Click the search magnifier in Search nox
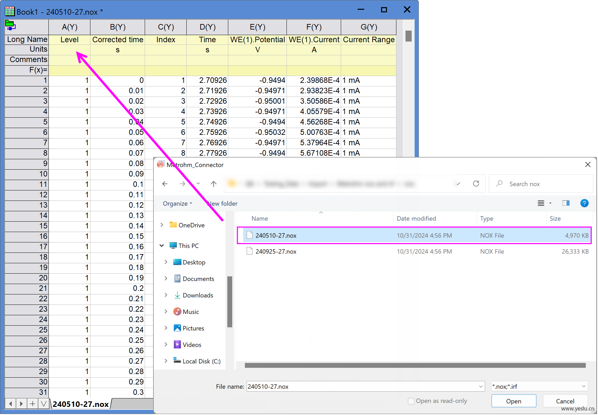Viewport: 598px width, 415px height. click(x=499, y=184)
